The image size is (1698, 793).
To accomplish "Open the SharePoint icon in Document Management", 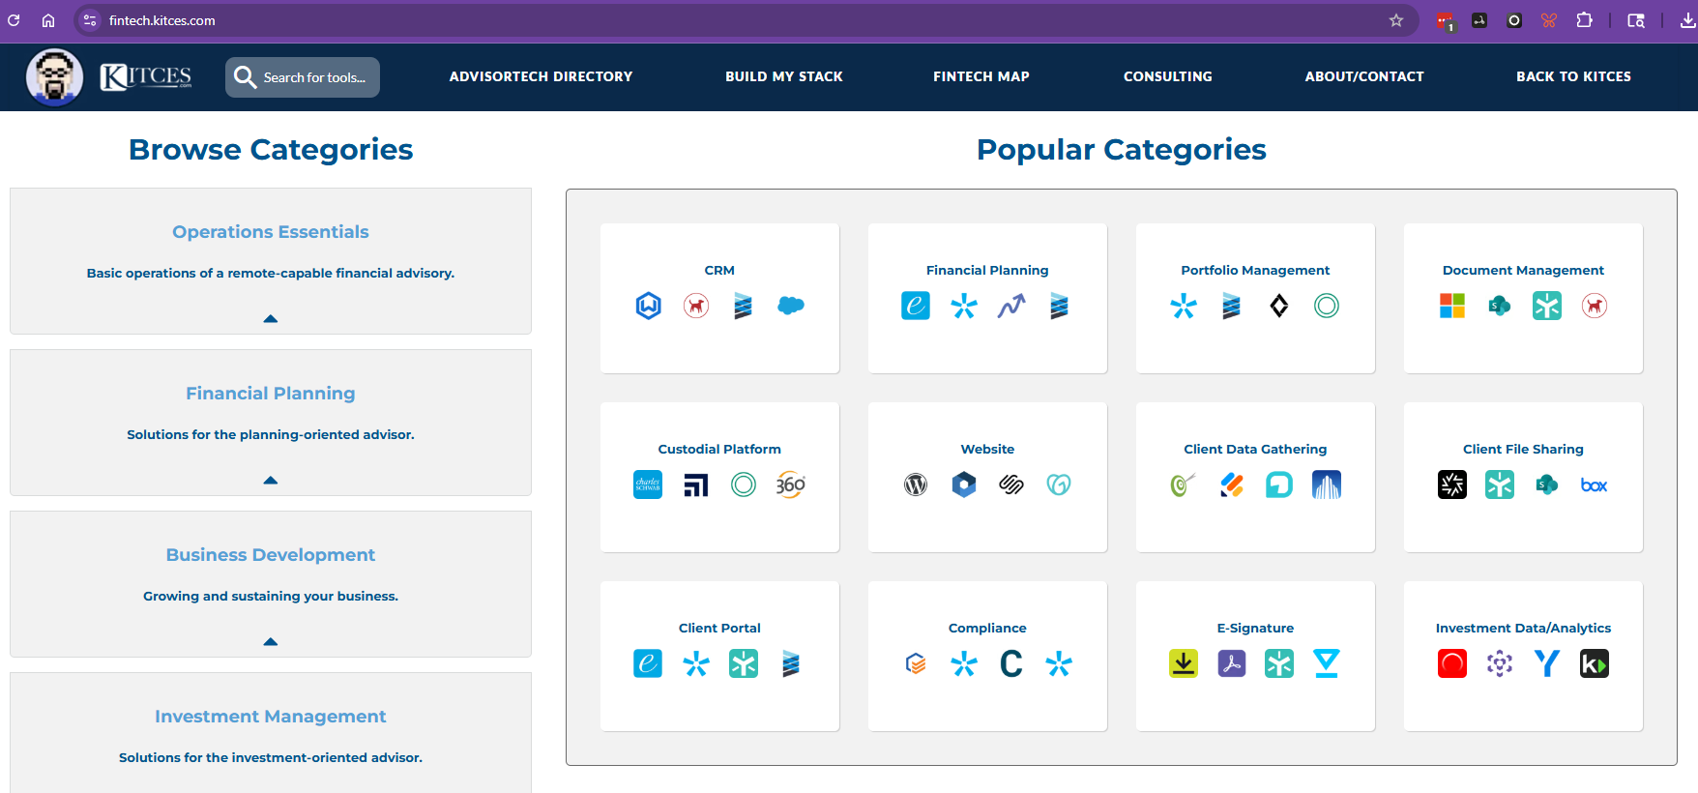I will (x=1500, y=306).
